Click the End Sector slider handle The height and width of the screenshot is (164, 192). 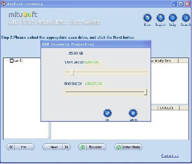pyautogui.click(x=145, y=92)
